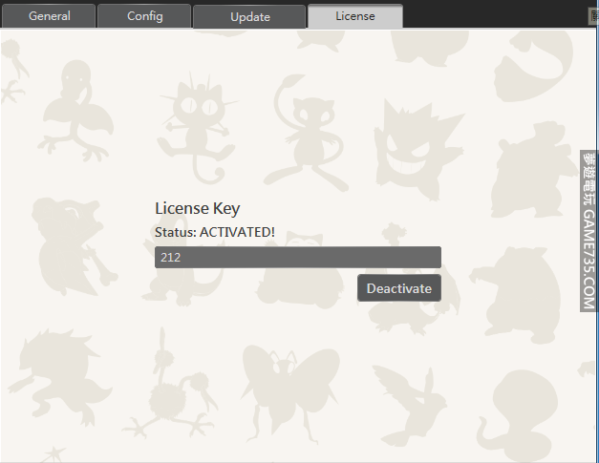Click the License Key heading
Viewport: 599px width, 463px height.
[198, 208]
